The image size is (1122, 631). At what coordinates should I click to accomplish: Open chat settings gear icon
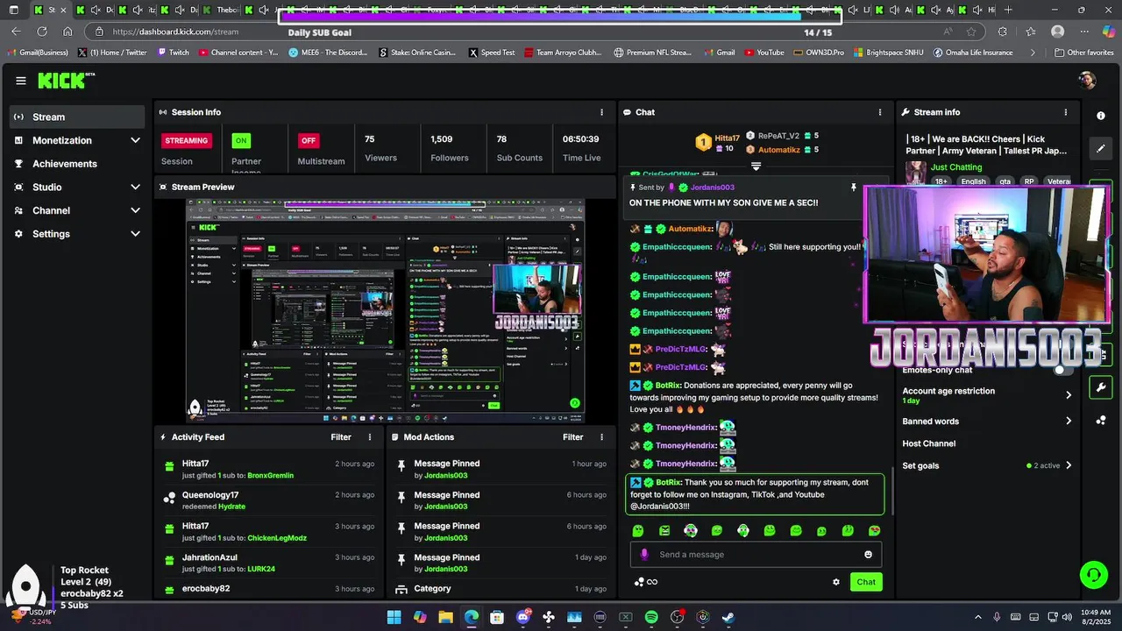coord(835,582)
